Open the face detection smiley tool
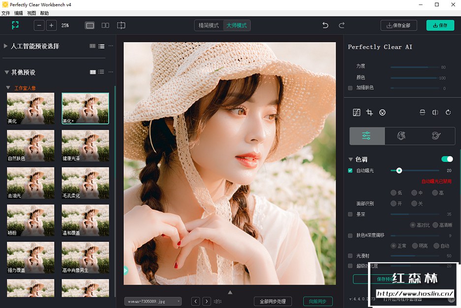The height and width of the screenshot is (308, 461). pyautogui.click(x=382, y=112)
